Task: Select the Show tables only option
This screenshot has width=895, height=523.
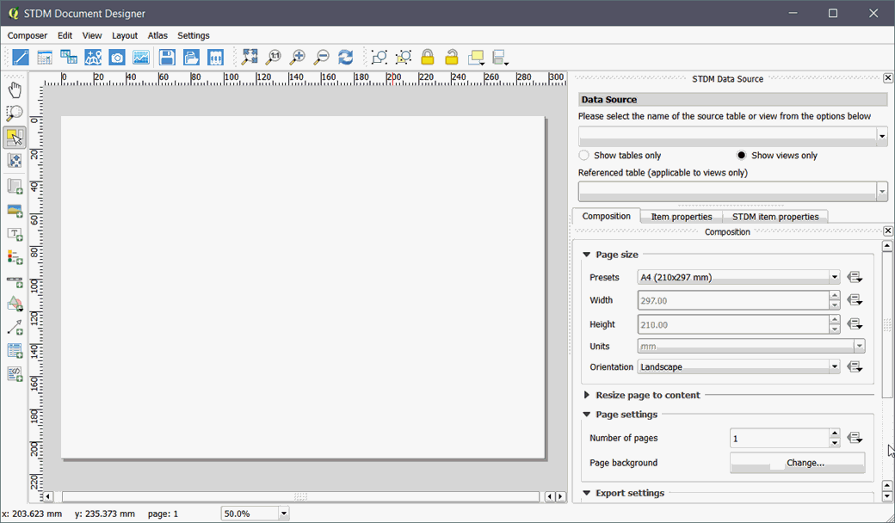Action: [584, 156]
